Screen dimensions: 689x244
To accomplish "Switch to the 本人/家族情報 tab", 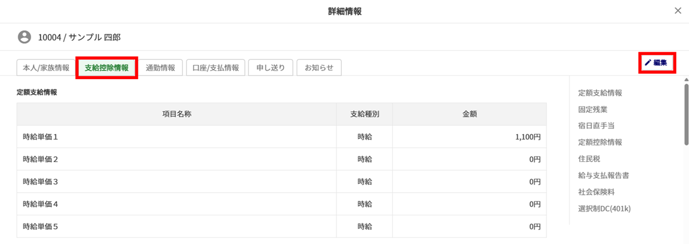I will [x=46, y=68].
